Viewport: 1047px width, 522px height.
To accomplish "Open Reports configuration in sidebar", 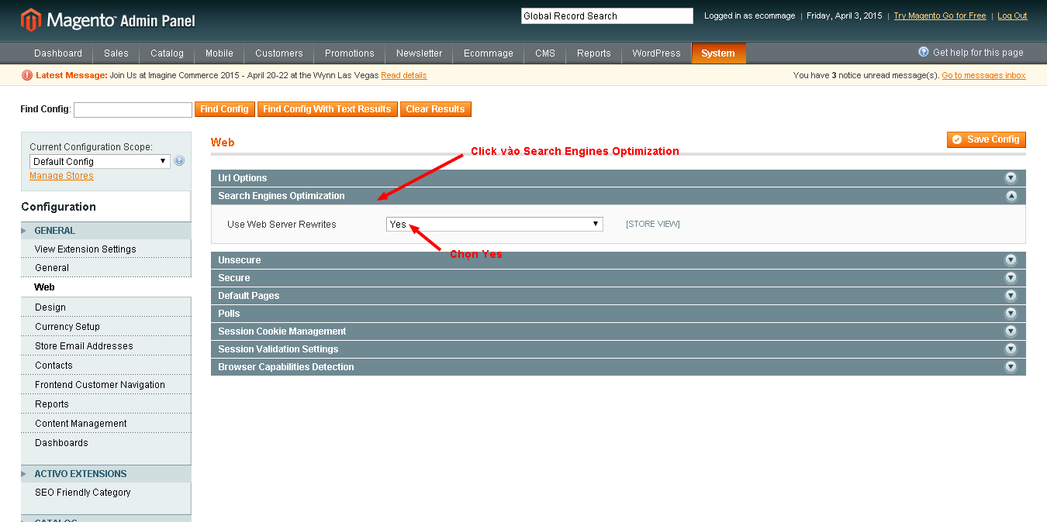I will tap(105, 404).
